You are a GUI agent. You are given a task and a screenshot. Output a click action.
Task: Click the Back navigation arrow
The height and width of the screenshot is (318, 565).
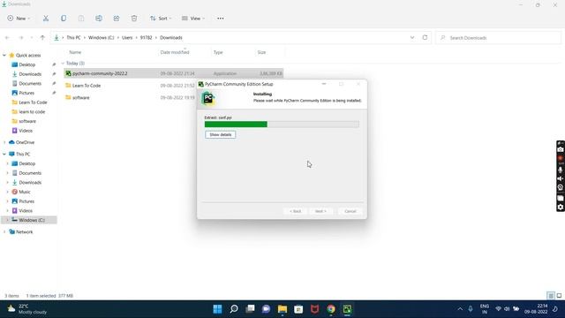pos(7,37)
